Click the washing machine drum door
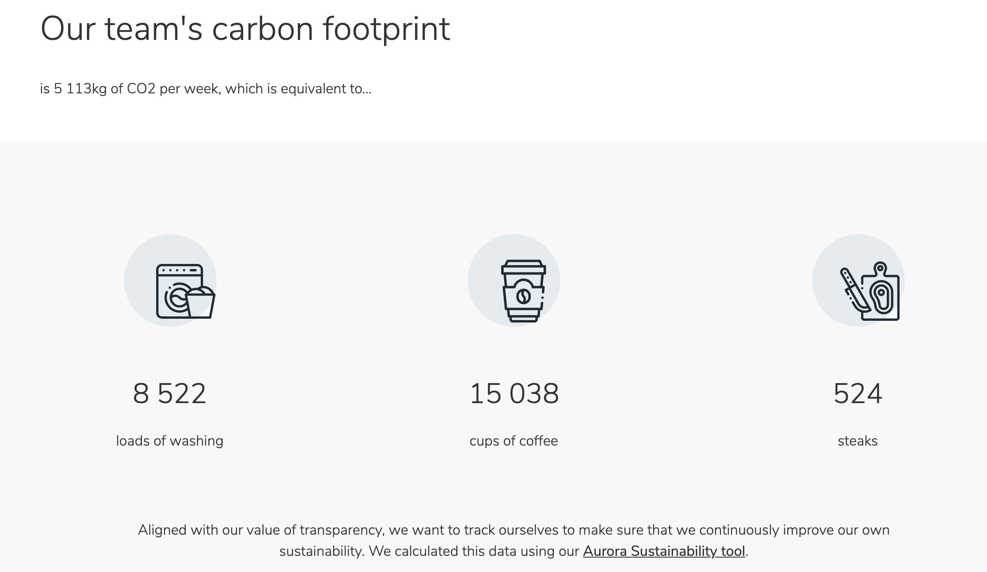Image resolution: width=987 pixels, height=572 pixels. [177, 297]
